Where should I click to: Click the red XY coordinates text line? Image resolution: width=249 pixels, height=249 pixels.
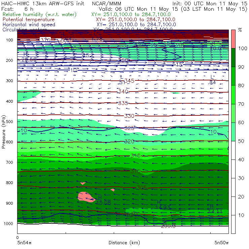pos(136,20)
